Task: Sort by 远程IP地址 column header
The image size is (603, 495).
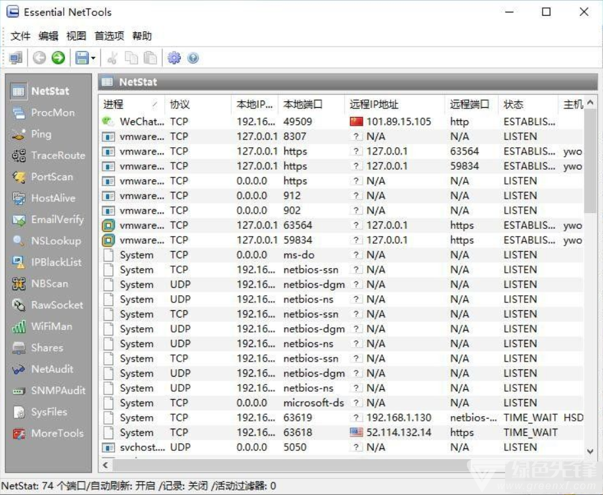Action: pos(394,105)
